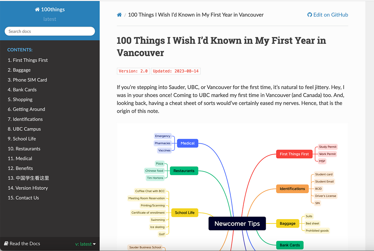Click the Version: 2.0 badge
Screen dimensions: 374x251
[133, 71]
